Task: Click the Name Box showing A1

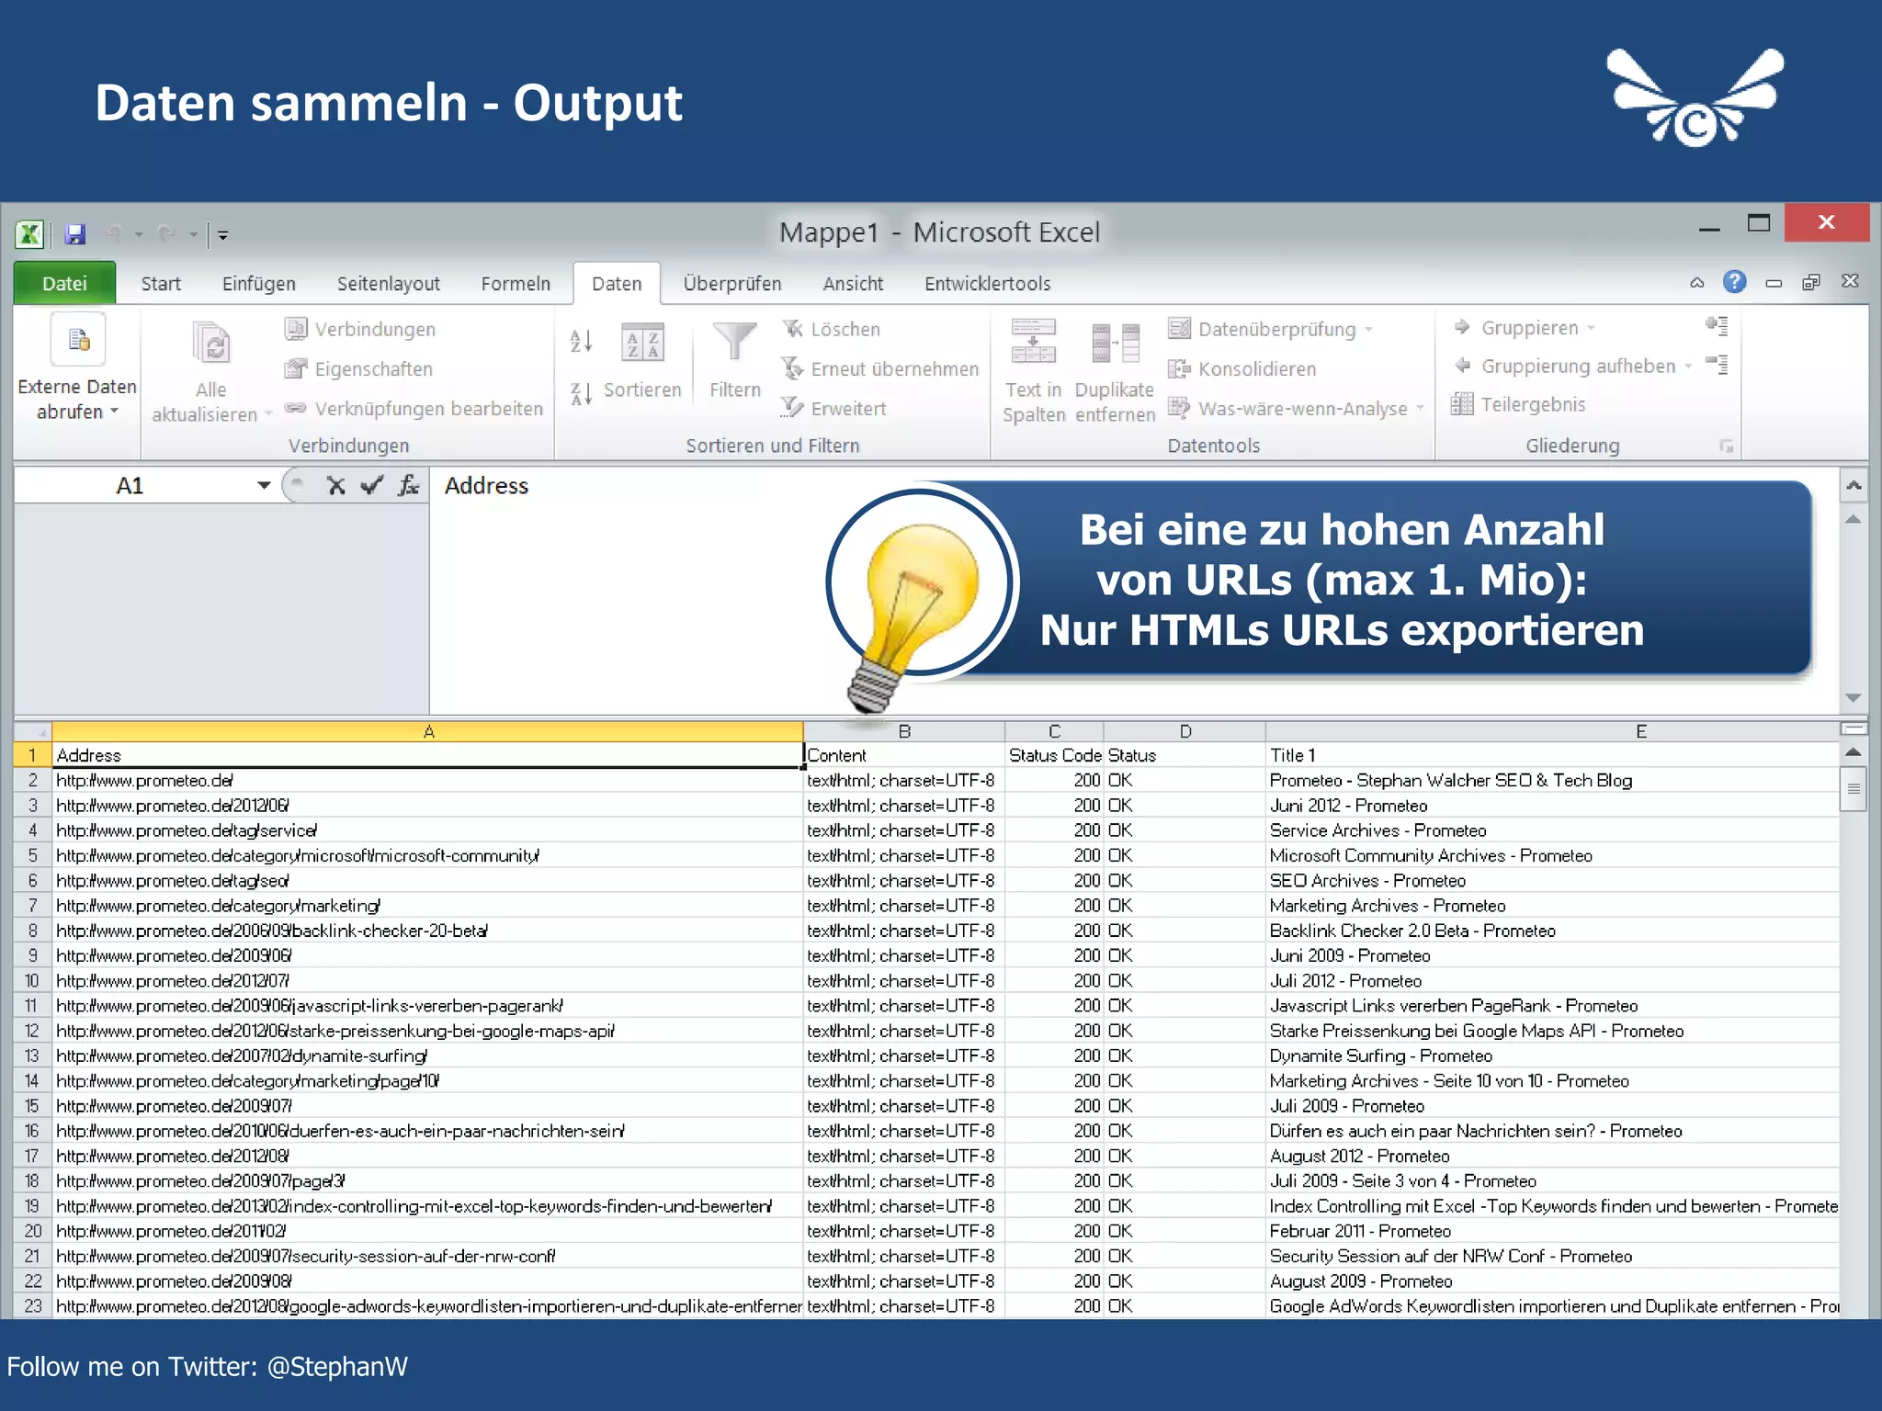Action: pos(132,485)
